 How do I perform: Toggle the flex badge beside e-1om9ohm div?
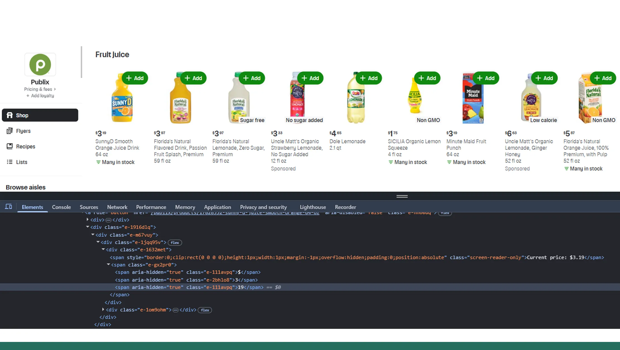[x=205, y=310]
